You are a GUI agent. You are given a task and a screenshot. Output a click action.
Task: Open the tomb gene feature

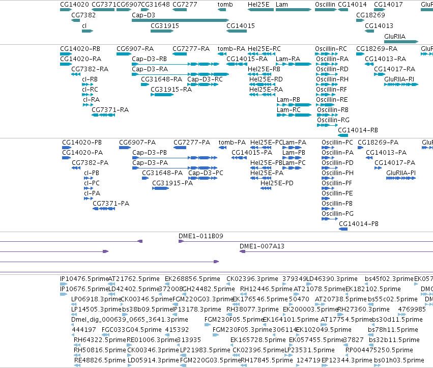[222, 10]
